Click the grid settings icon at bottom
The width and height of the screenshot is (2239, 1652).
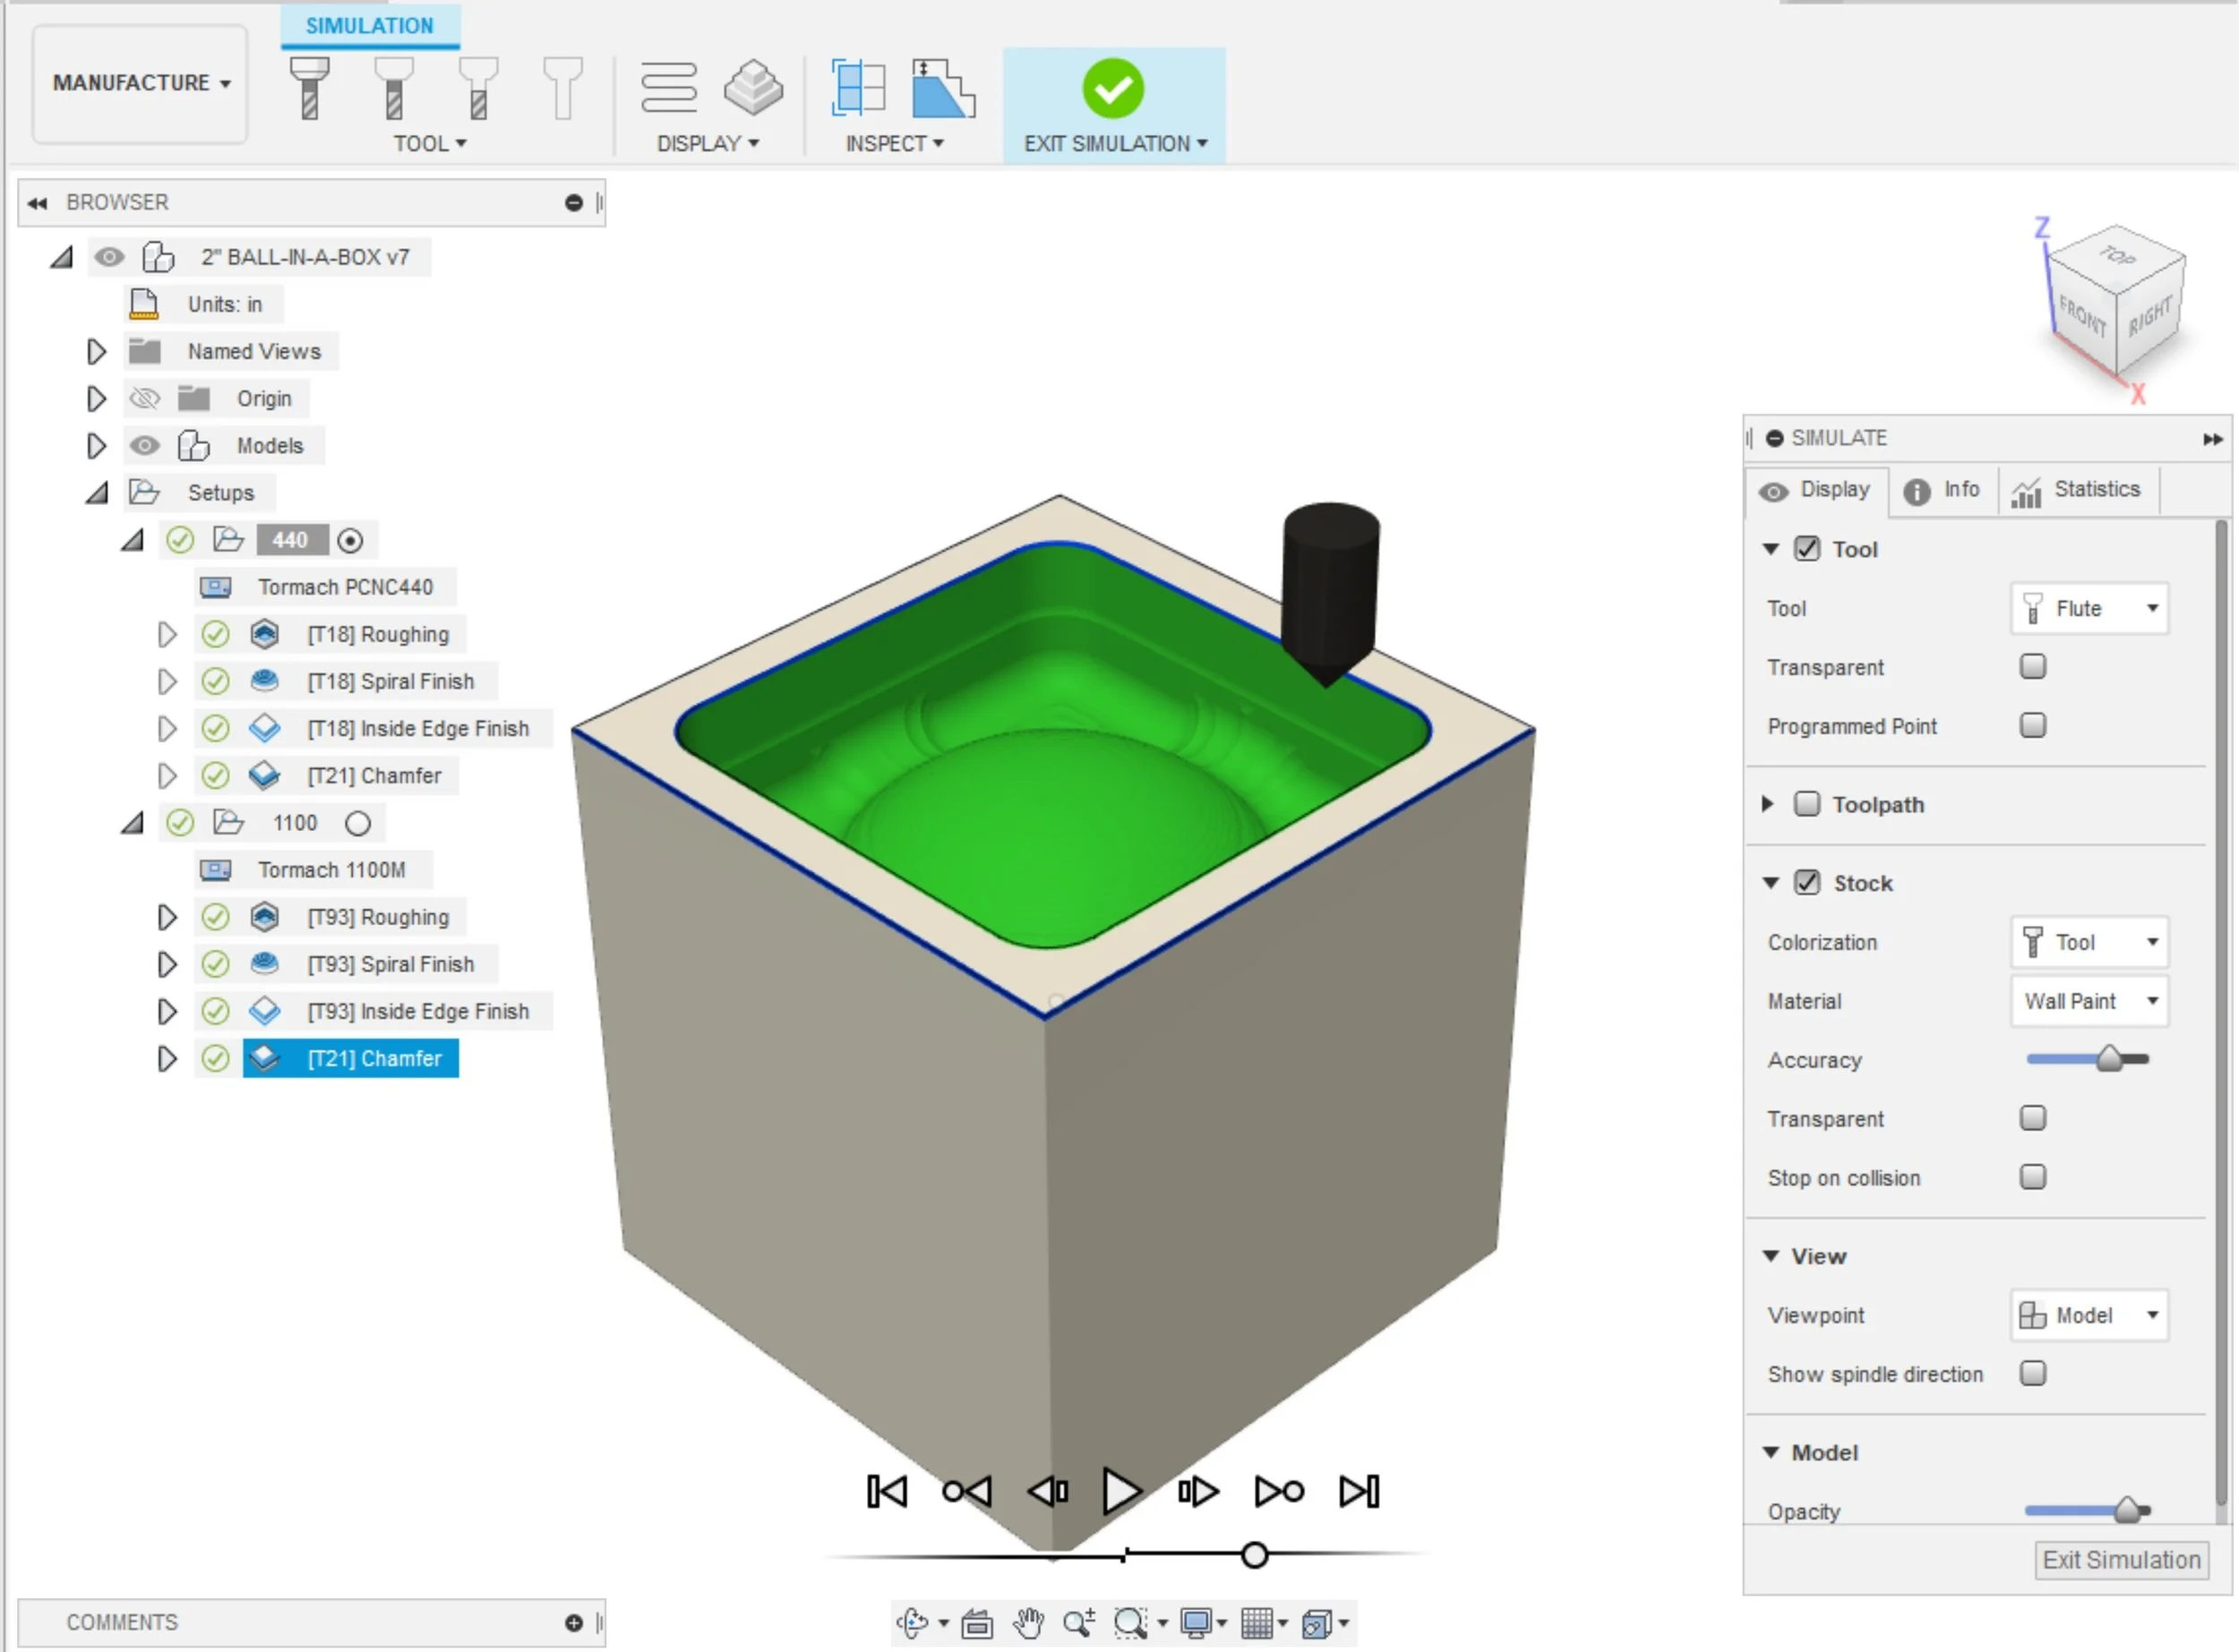click(1256, 1623)
